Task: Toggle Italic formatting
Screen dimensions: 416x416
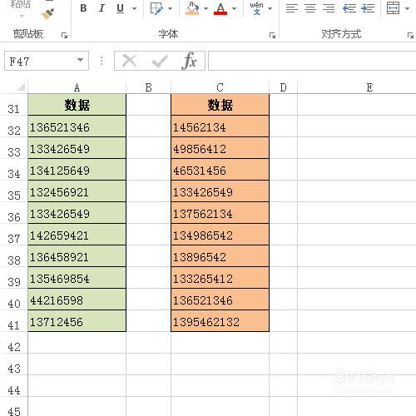Action: [x=102, y=8]
